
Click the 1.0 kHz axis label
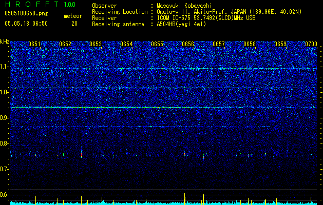[x=5, y=92]
